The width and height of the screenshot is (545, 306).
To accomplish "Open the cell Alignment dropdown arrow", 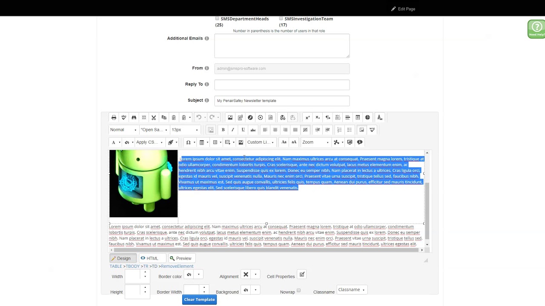I will click(x=255, y=275).
